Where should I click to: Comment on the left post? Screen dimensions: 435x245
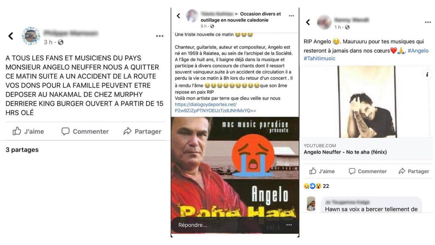point(85,131)
